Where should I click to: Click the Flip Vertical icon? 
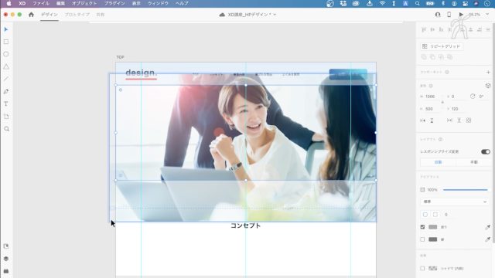pos(432,120)
